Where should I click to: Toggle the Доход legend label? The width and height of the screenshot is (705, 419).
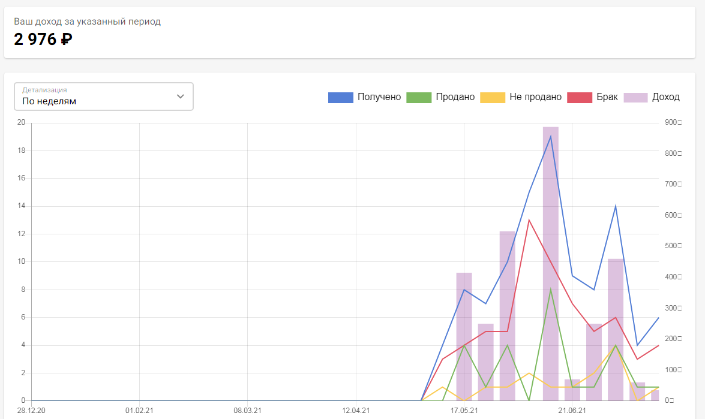point(665,97)
